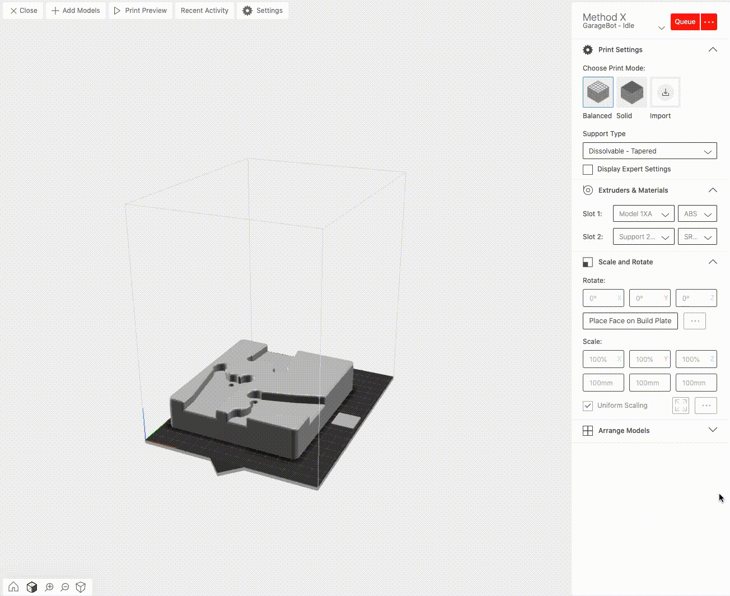Click the Scale and Rotate icon
The height and width of the screenshot is (596, 730).
[x=588, y=262]
